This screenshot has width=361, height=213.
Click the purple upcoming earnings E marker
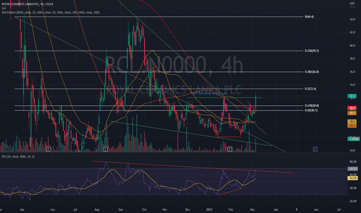(315, 149)
